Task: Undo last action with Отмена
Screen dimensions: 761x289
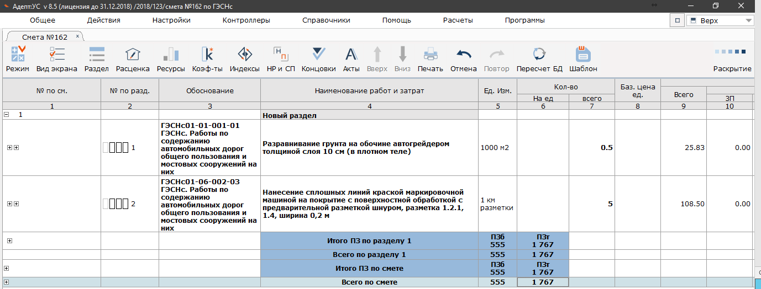Action: 464,55
